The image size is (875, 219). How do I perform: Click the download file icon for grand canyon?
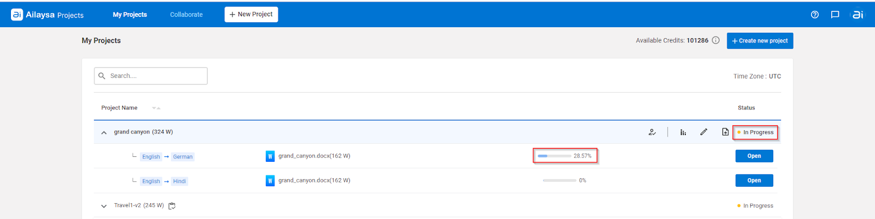click(725, 132)
